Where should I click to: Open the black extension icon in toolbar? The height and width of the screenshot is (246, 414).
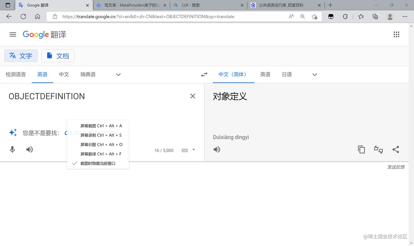(331, 16)
